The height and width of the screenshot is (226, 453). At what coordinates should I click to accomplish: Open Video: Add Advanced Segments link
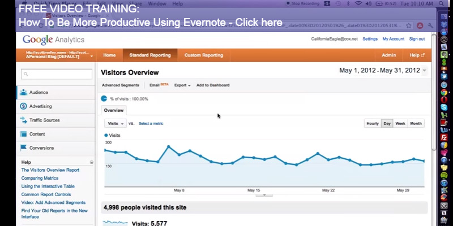(x=53, y=202)
